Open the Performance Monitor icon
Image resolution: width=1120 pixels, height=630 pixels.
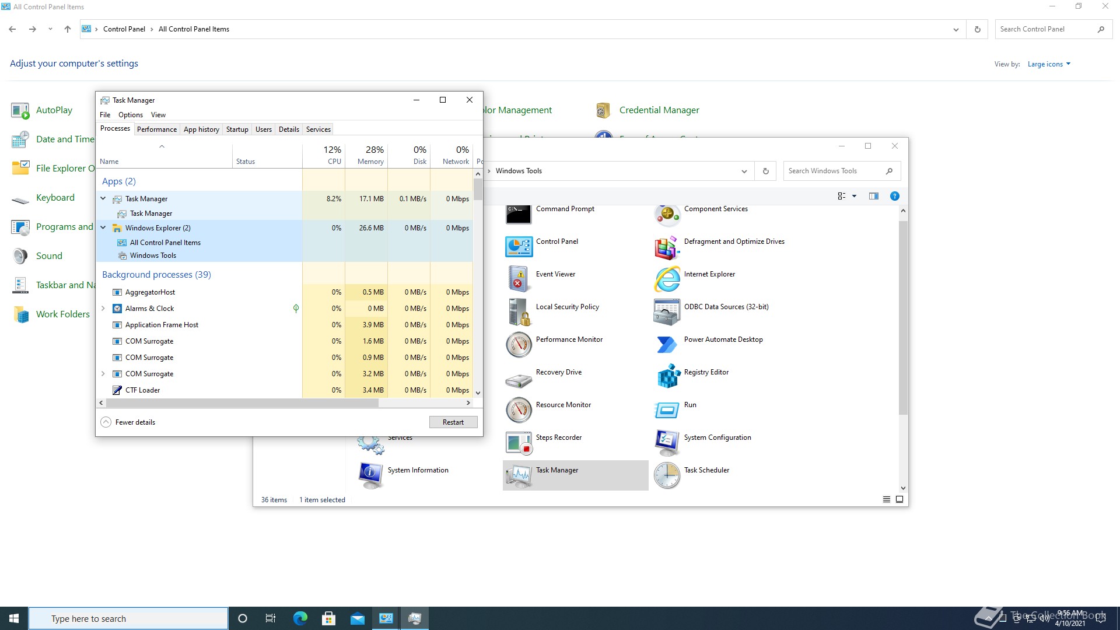click(x=519, y=344)
